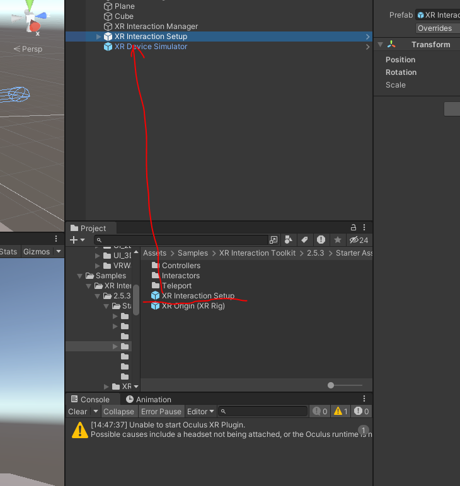460x486 pixels.
Task: Click the Console search field
Action: tap(263, 412)
